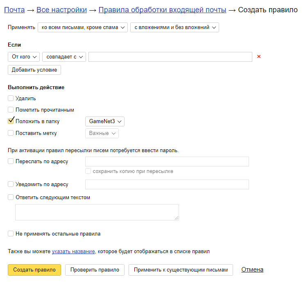
Task: Toggle Поставить метку checkbox
Action: (x=11, y=133)
